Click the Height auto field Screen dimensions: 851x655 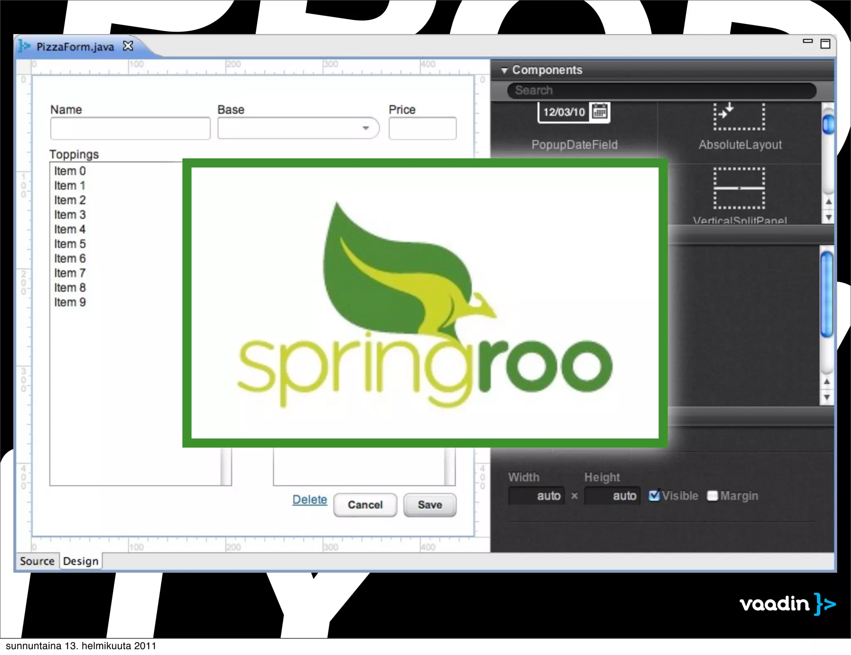pos(612,496)
